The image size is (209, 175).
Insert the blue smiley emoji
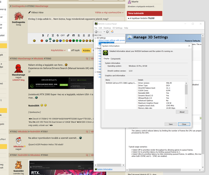(x=61, y=41)
